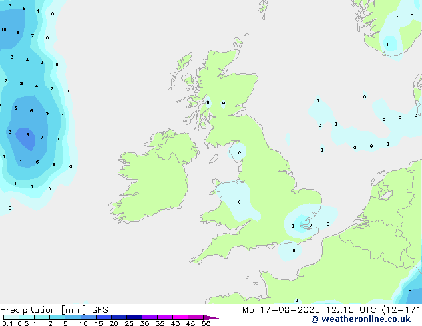Select the 2–5 mm legend swatch
The width and height of the screenshot is (422, 326).
coord(57,317)
